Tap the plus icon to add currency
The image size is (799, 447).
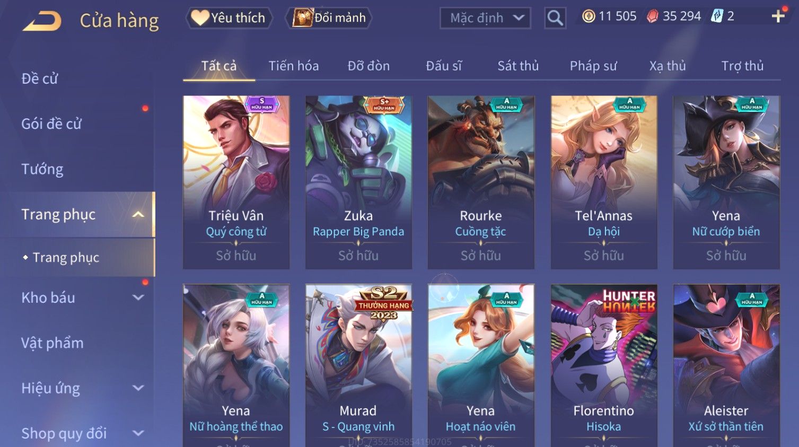(778, 16)
